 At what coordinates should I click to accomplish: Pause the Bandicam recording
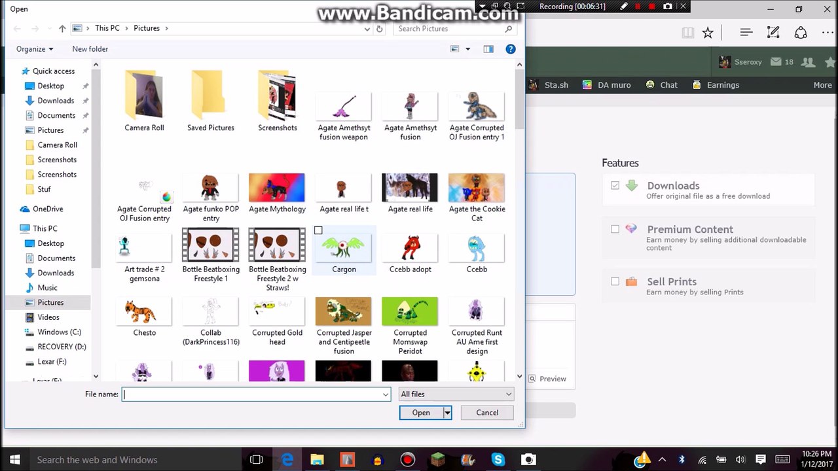tap(638, 7)
